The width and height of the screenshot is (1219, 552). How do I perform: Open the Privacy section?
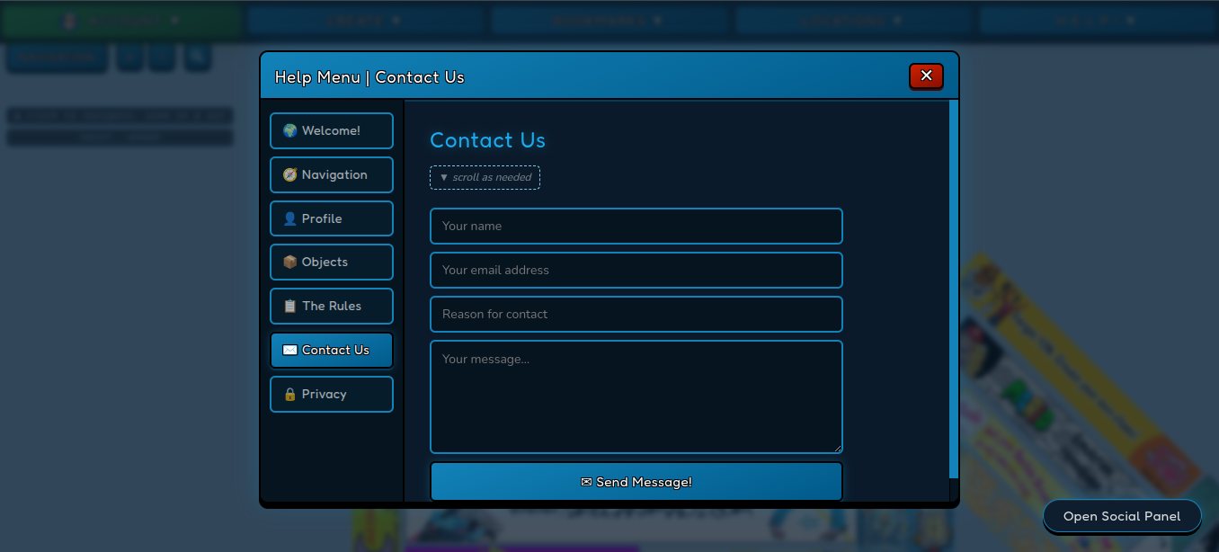coord(332,395)
